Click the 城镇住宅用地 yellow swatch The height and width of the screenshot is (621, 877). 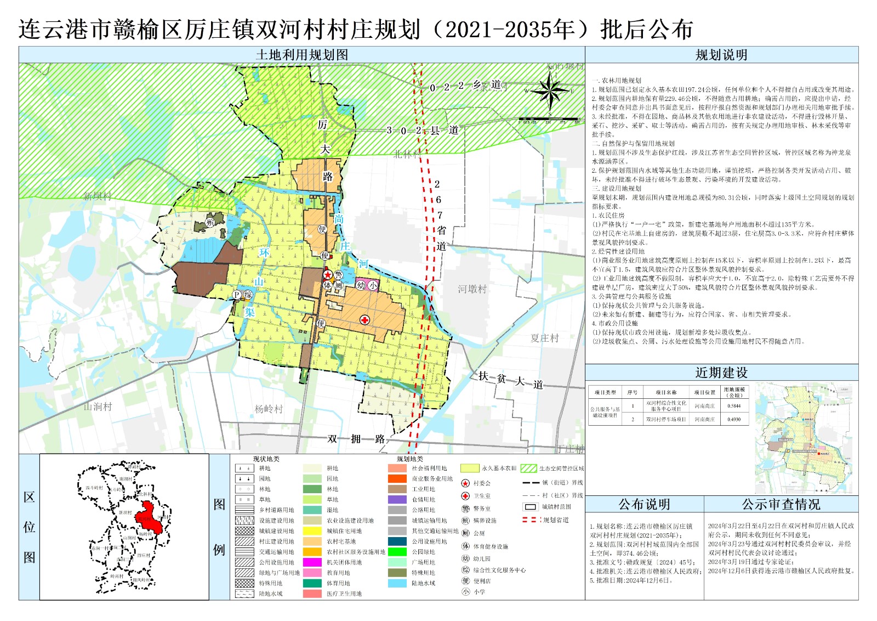(312, 531)
